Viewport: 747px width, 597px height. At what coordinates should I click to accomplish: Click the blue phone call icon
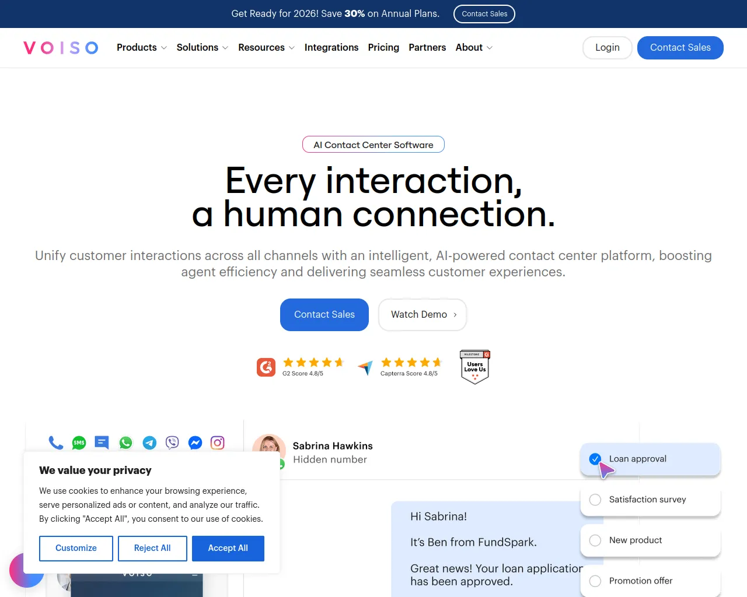[55, 443]
